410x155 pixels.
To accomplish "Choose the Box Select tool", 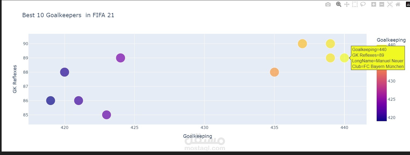I will tap(355, 4).
